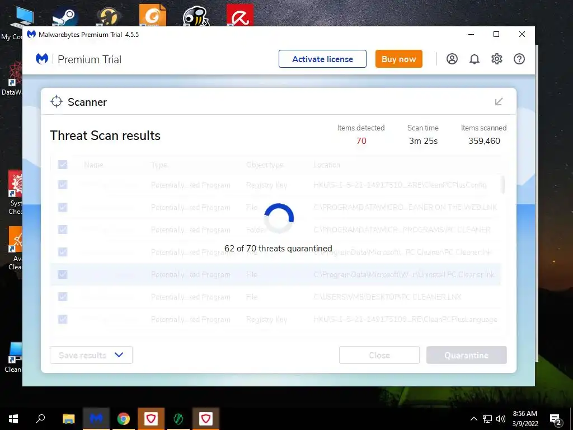Image resolution: width=573 pixels, height=430 pixels.
Task: Uncheck the CleanPCPlusLanguage registry key row
Action: click(x=63, y=319)
